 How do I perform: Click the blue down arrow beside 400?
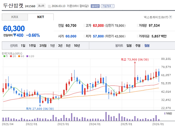14,35
